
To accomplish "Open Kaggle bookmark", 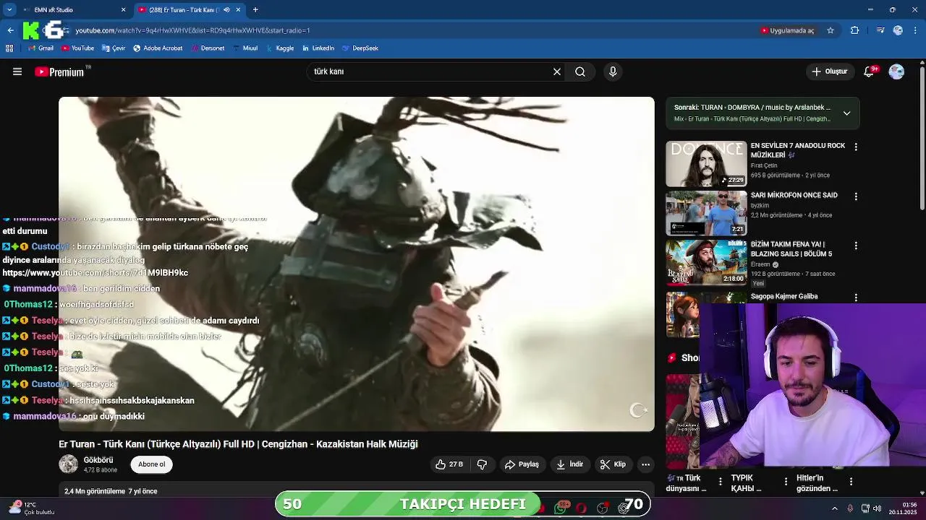I will [x=280, y=48].
